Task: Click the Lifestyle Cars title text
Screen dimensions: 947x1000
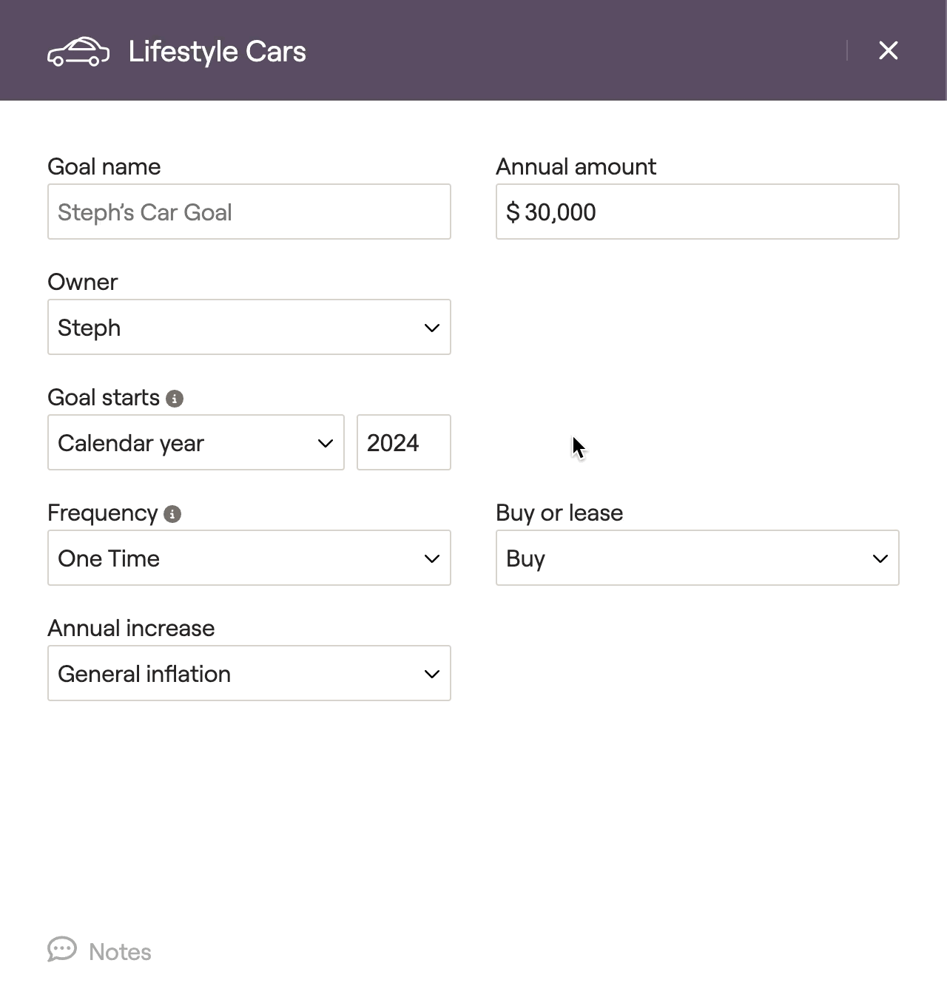Action: [218, 52]
